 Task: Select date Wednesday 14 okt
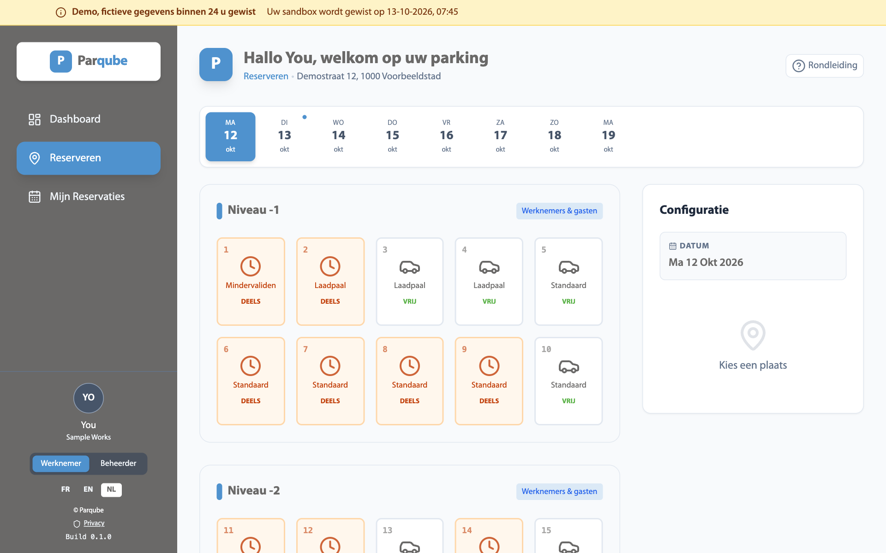338,136
